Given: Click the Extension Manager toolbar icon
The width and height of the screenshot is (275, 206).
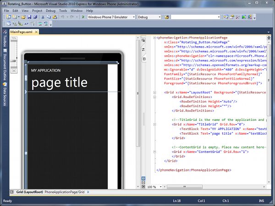Looking at the screenshot, I should [250, 17].
